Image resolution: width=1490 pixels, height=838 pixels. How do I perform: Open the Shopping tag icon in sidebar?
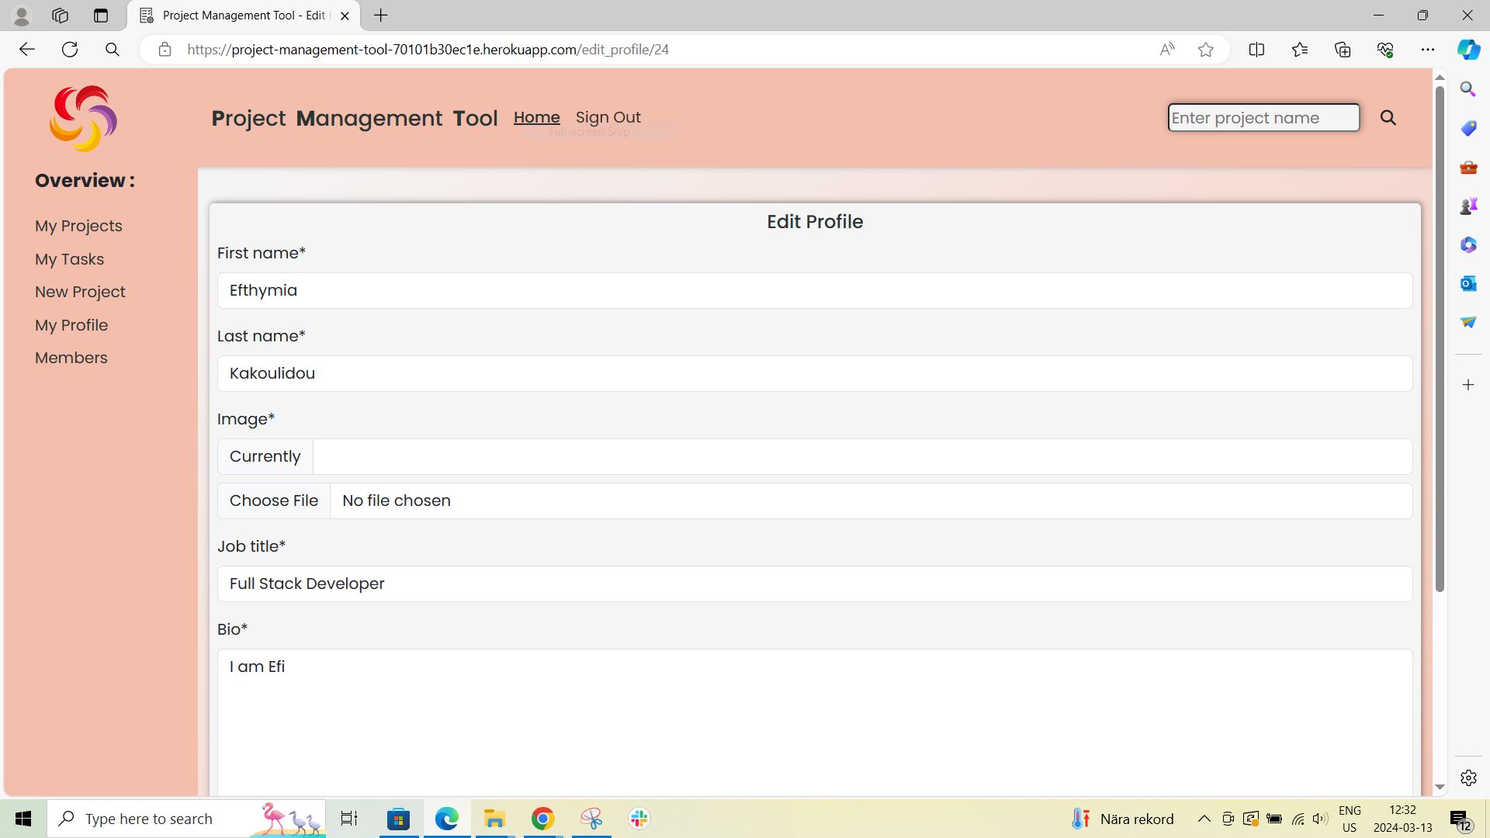click(1467, 128)
